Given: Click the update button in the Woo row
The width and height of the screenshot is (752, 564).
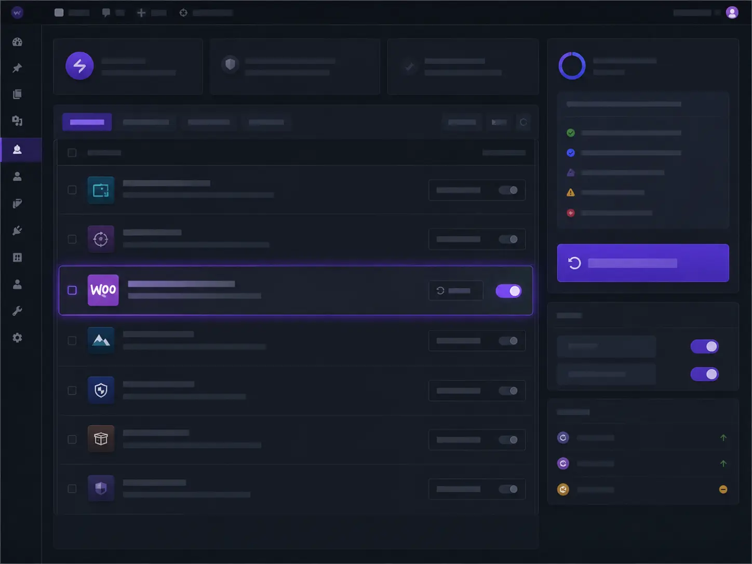Looking at the screenshot, I should pos(456,291).
